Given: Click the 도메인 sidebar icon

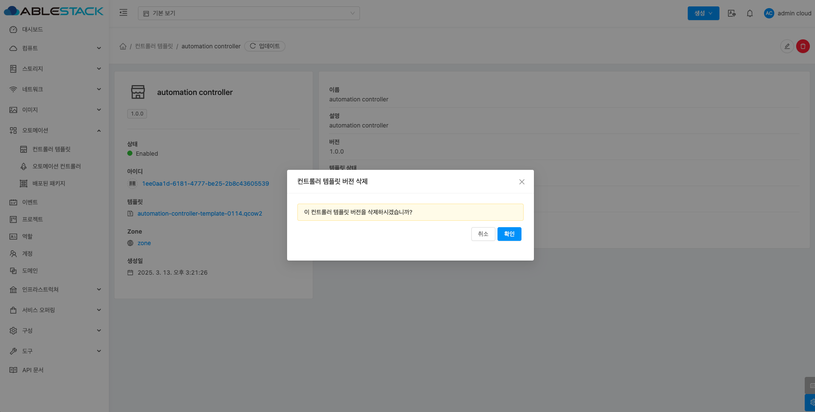Looking at the screenshot, I should coord(13,271).
